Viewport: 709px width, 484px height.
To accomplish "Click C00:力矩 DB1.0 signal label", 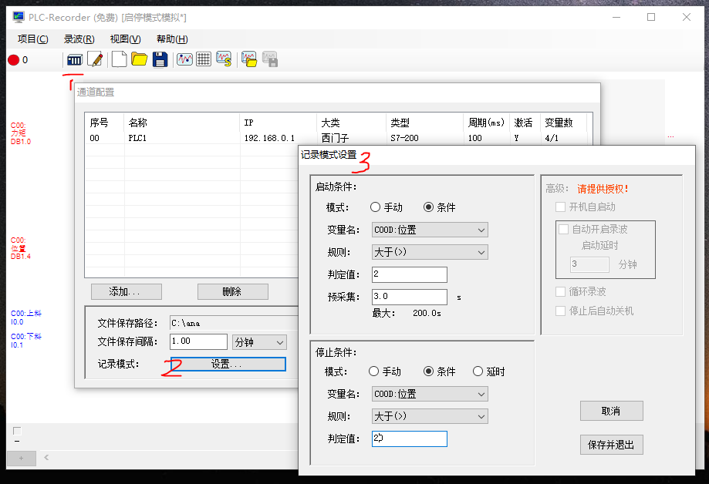I will point(20,133).
